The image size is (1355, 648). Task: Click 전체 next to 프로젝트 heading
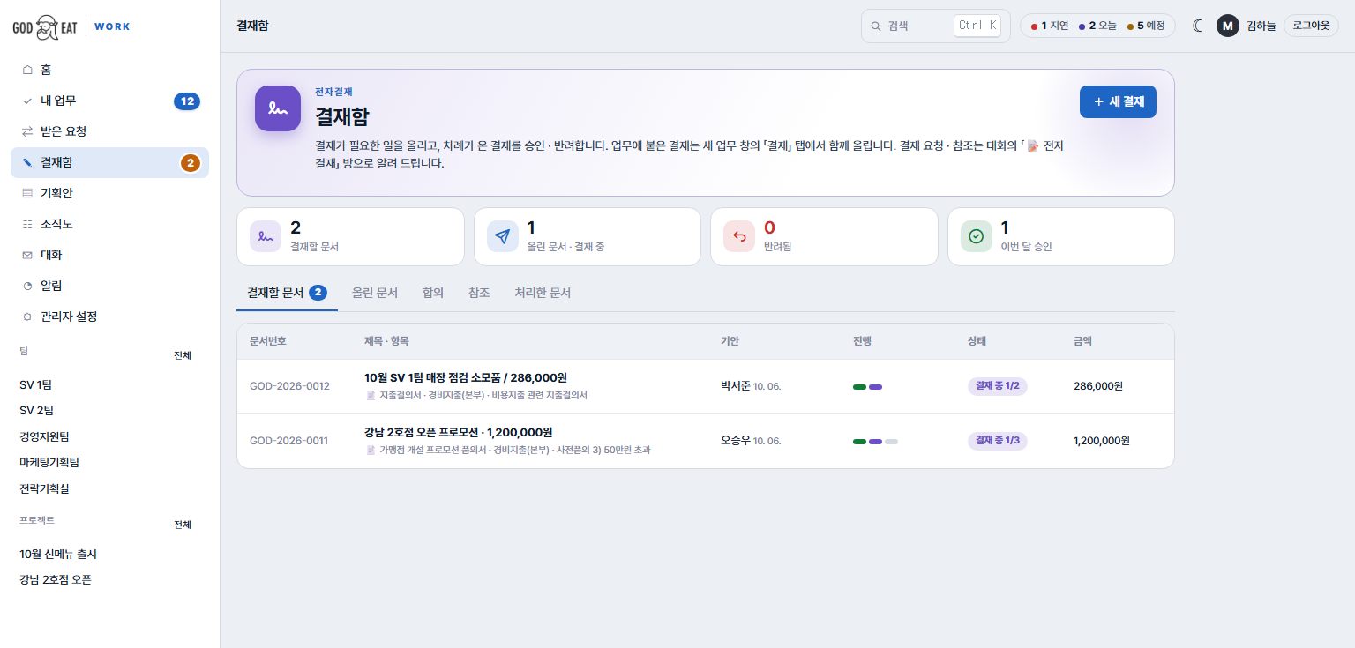[182, 525]
